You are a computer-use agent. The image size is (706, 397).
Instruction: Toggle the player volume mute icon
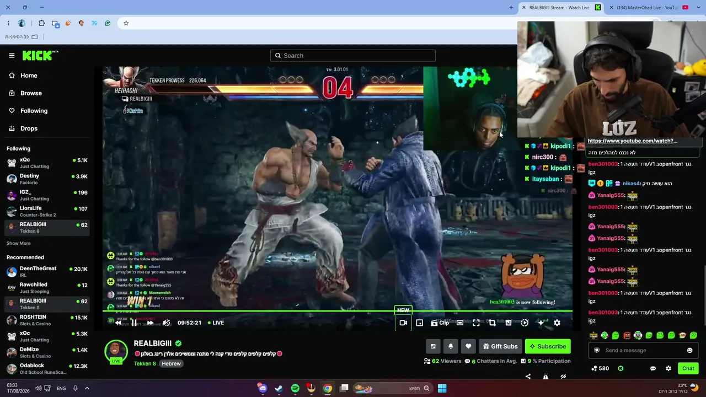pyautogui.click(x=167, y=323)
